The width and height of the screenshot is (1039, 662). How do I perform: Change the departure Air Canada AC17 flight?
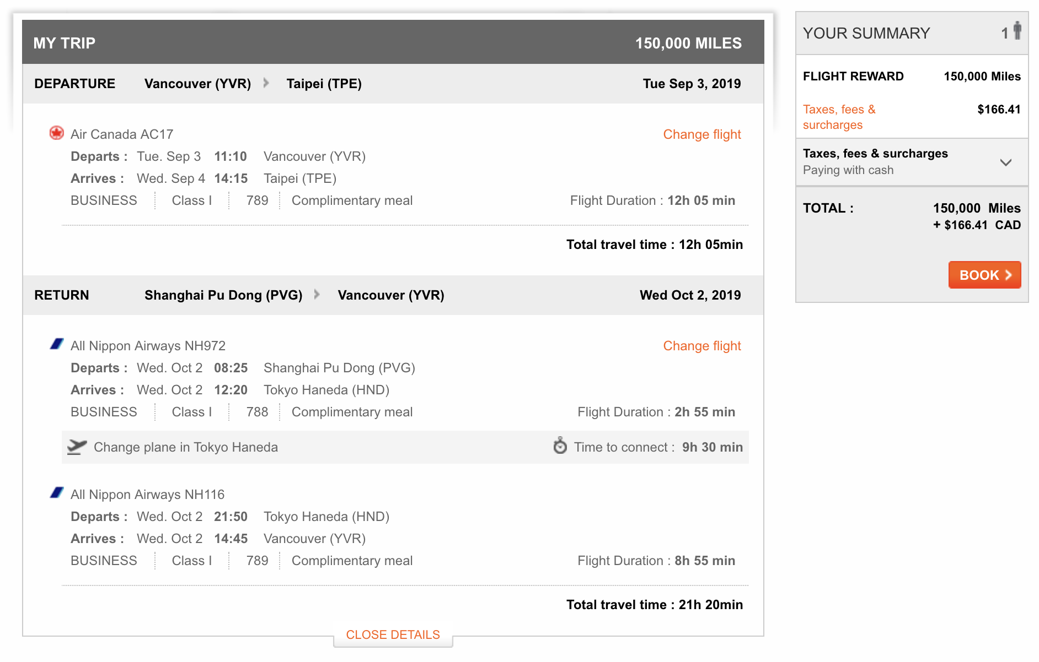701,134
